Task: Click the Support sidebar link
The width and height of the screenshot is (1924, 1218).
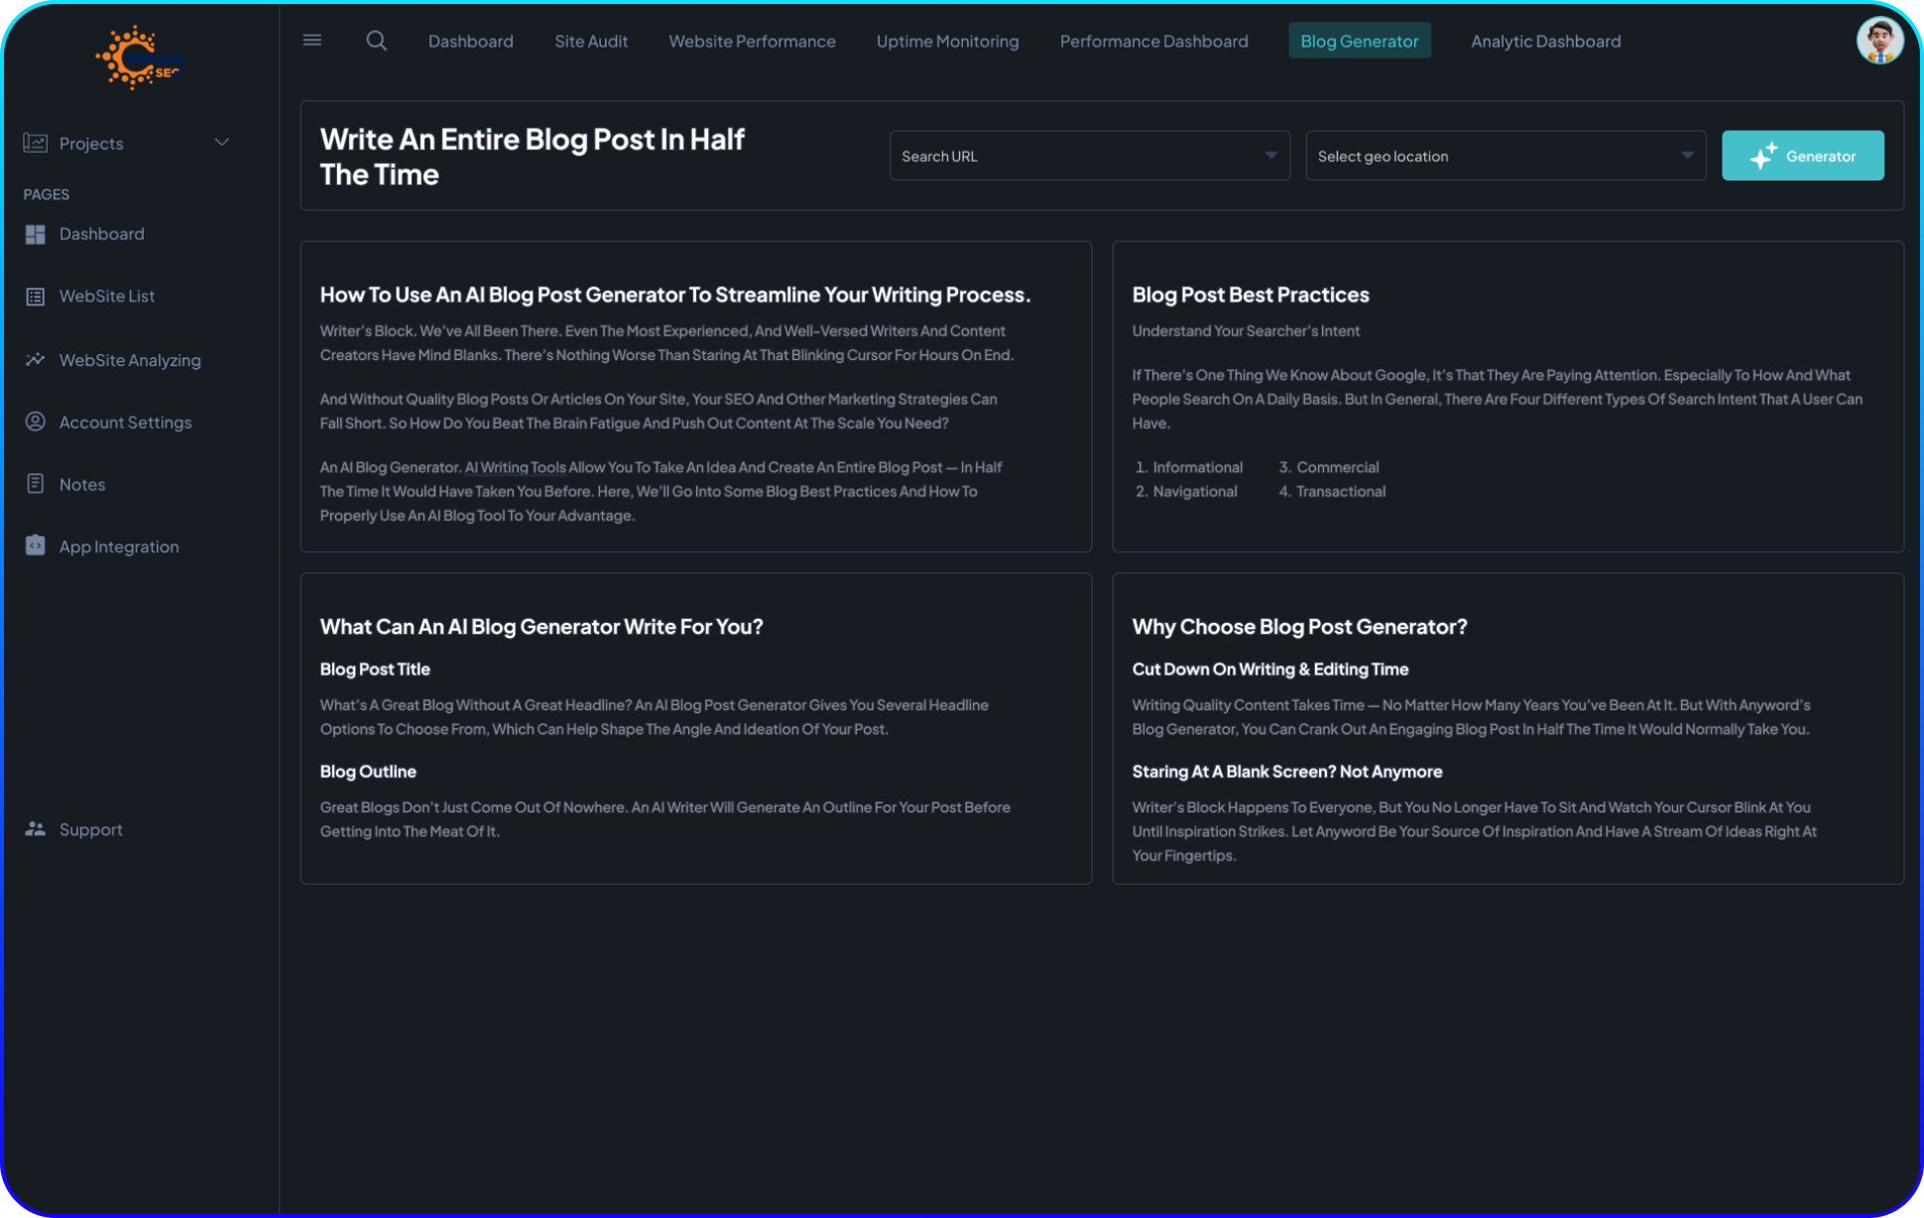Action: coord(91,828)
